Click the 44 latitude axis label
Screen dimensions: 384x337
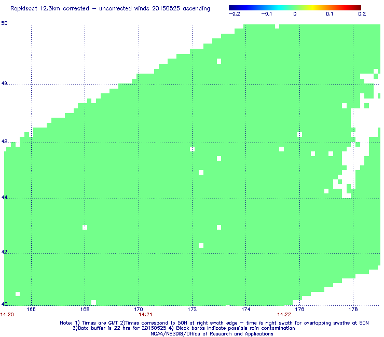click(4, 197)
